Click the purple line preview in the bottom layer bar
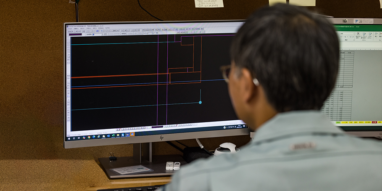Screen dimensions: 382x191 pos(157,127)
